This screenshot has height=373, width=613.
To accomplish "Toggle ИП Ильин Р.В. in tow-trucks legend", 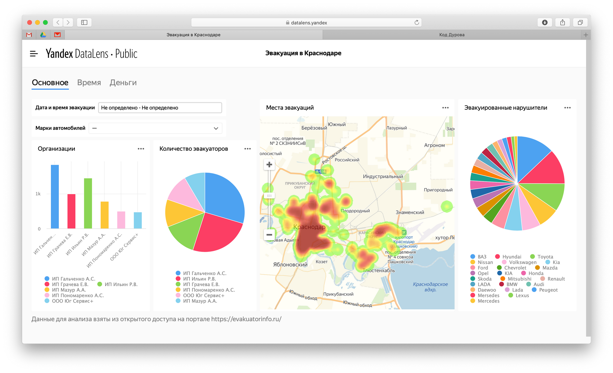I will tap(196, 279).
